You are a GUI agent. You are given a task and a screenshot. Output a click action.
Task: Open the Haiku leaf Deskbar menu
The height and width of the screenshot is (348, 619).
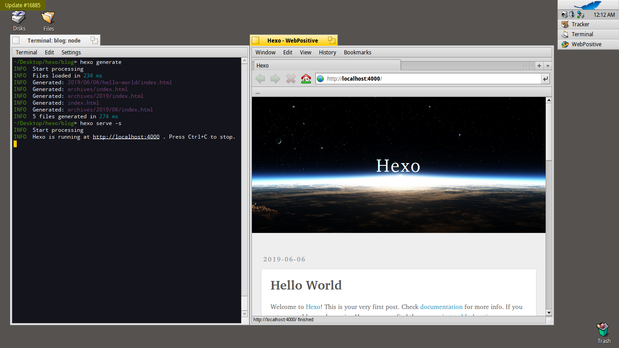coord(588,5)
